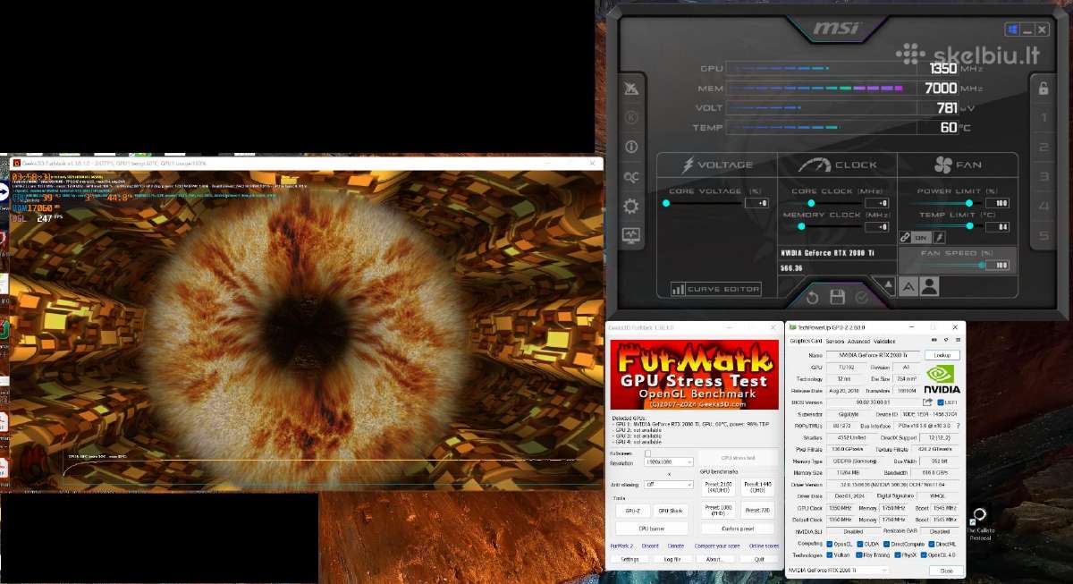Toggle the CUDA checkbox in GPU-Z
The image size is (1073, 584).
pos(860,544)
